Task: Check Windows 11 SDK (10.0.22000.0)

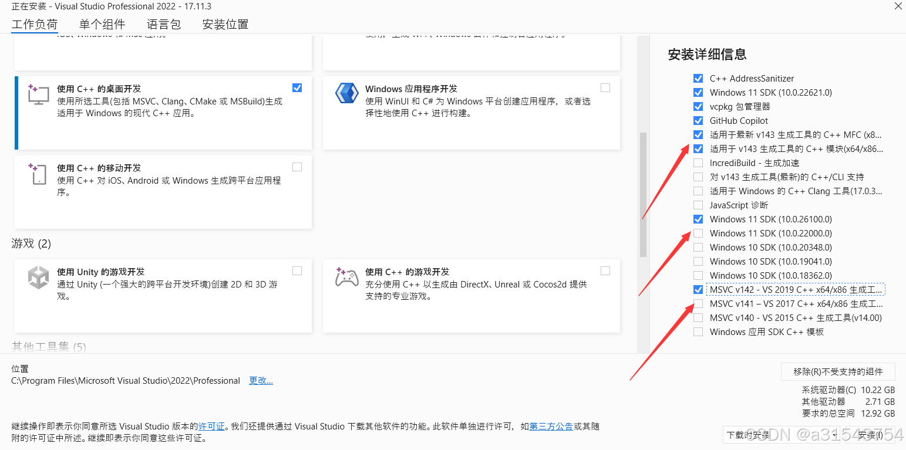Action: coord(698,233)
